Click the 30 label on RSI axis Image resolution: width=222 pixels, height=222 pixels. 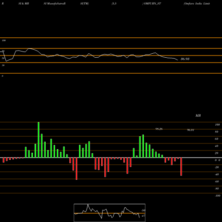coord(3,65)
